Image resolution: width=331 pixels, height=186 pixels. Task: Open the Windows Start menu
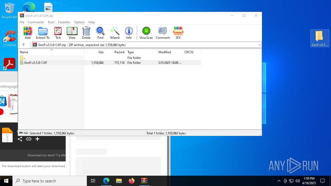[x=6, y=181]
